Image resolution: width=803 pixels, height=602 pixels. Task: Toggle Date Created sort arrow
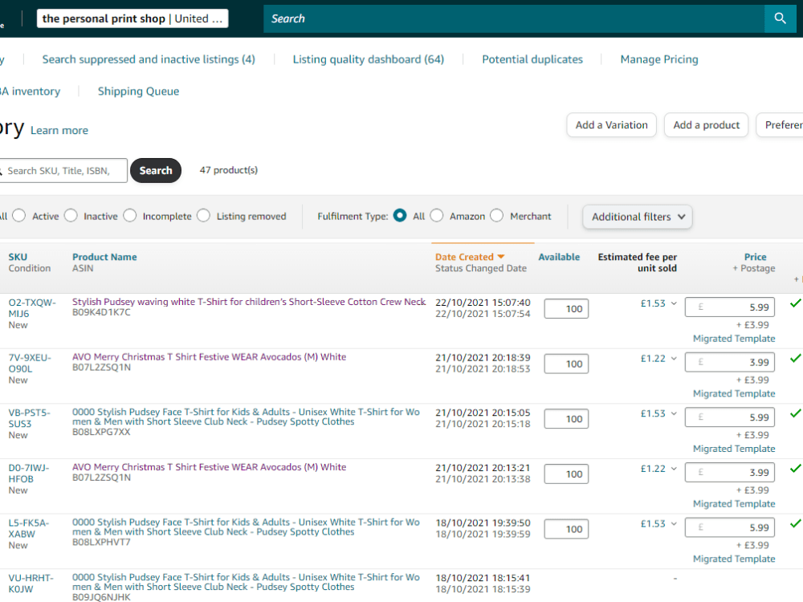[501, 257]
